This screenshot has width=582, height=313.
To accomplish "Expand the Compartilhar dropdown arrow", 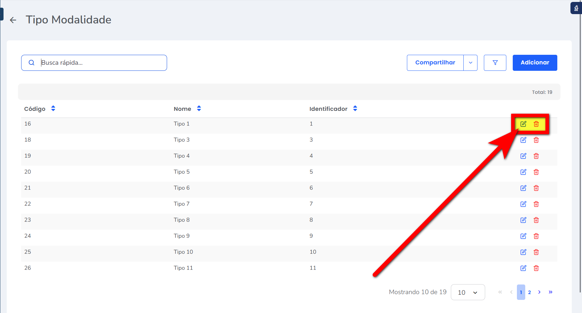I will (470, 63).
